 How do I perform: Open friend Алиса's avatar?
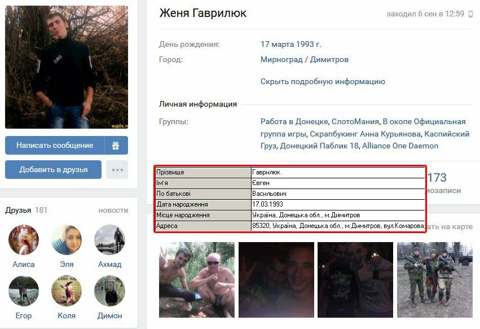click(x=24, y=240)
